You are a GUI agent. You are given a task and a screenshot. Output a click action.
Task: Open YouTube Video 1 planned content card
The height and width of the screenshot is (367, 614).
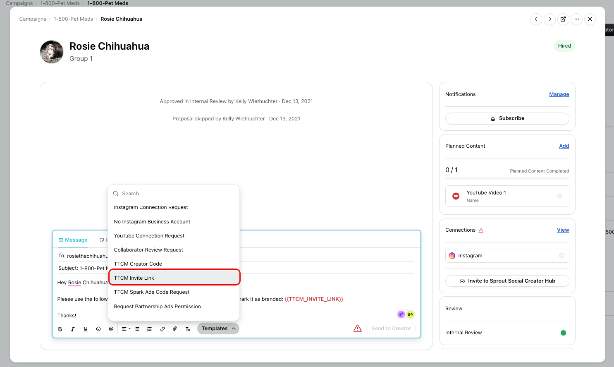507,196
